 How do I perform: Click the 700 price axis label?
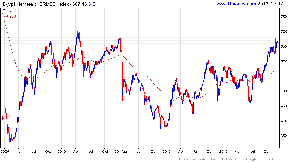[x=284, y=32]
